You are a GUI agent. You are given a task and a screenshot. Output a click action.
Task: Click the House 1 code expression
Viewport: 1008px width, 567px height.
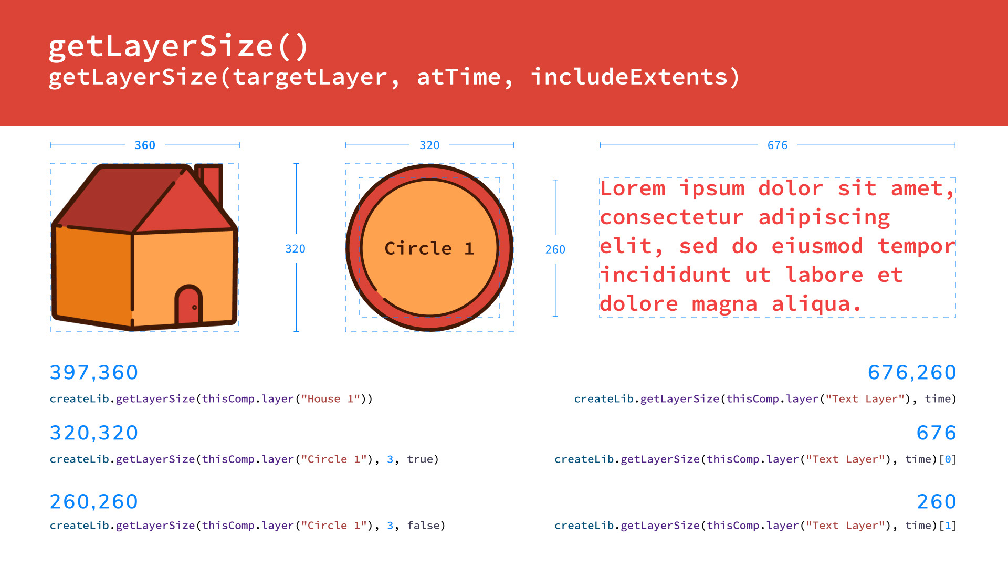tap(211, 399)
